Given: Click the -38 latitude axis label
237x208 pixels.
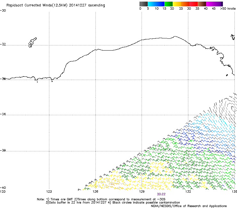Looking at the screenshot, I should coord(3,150).
